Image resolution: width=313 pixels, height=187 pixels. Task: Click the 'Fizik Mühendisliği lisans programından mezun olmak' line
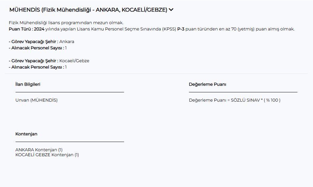point(66,23)
